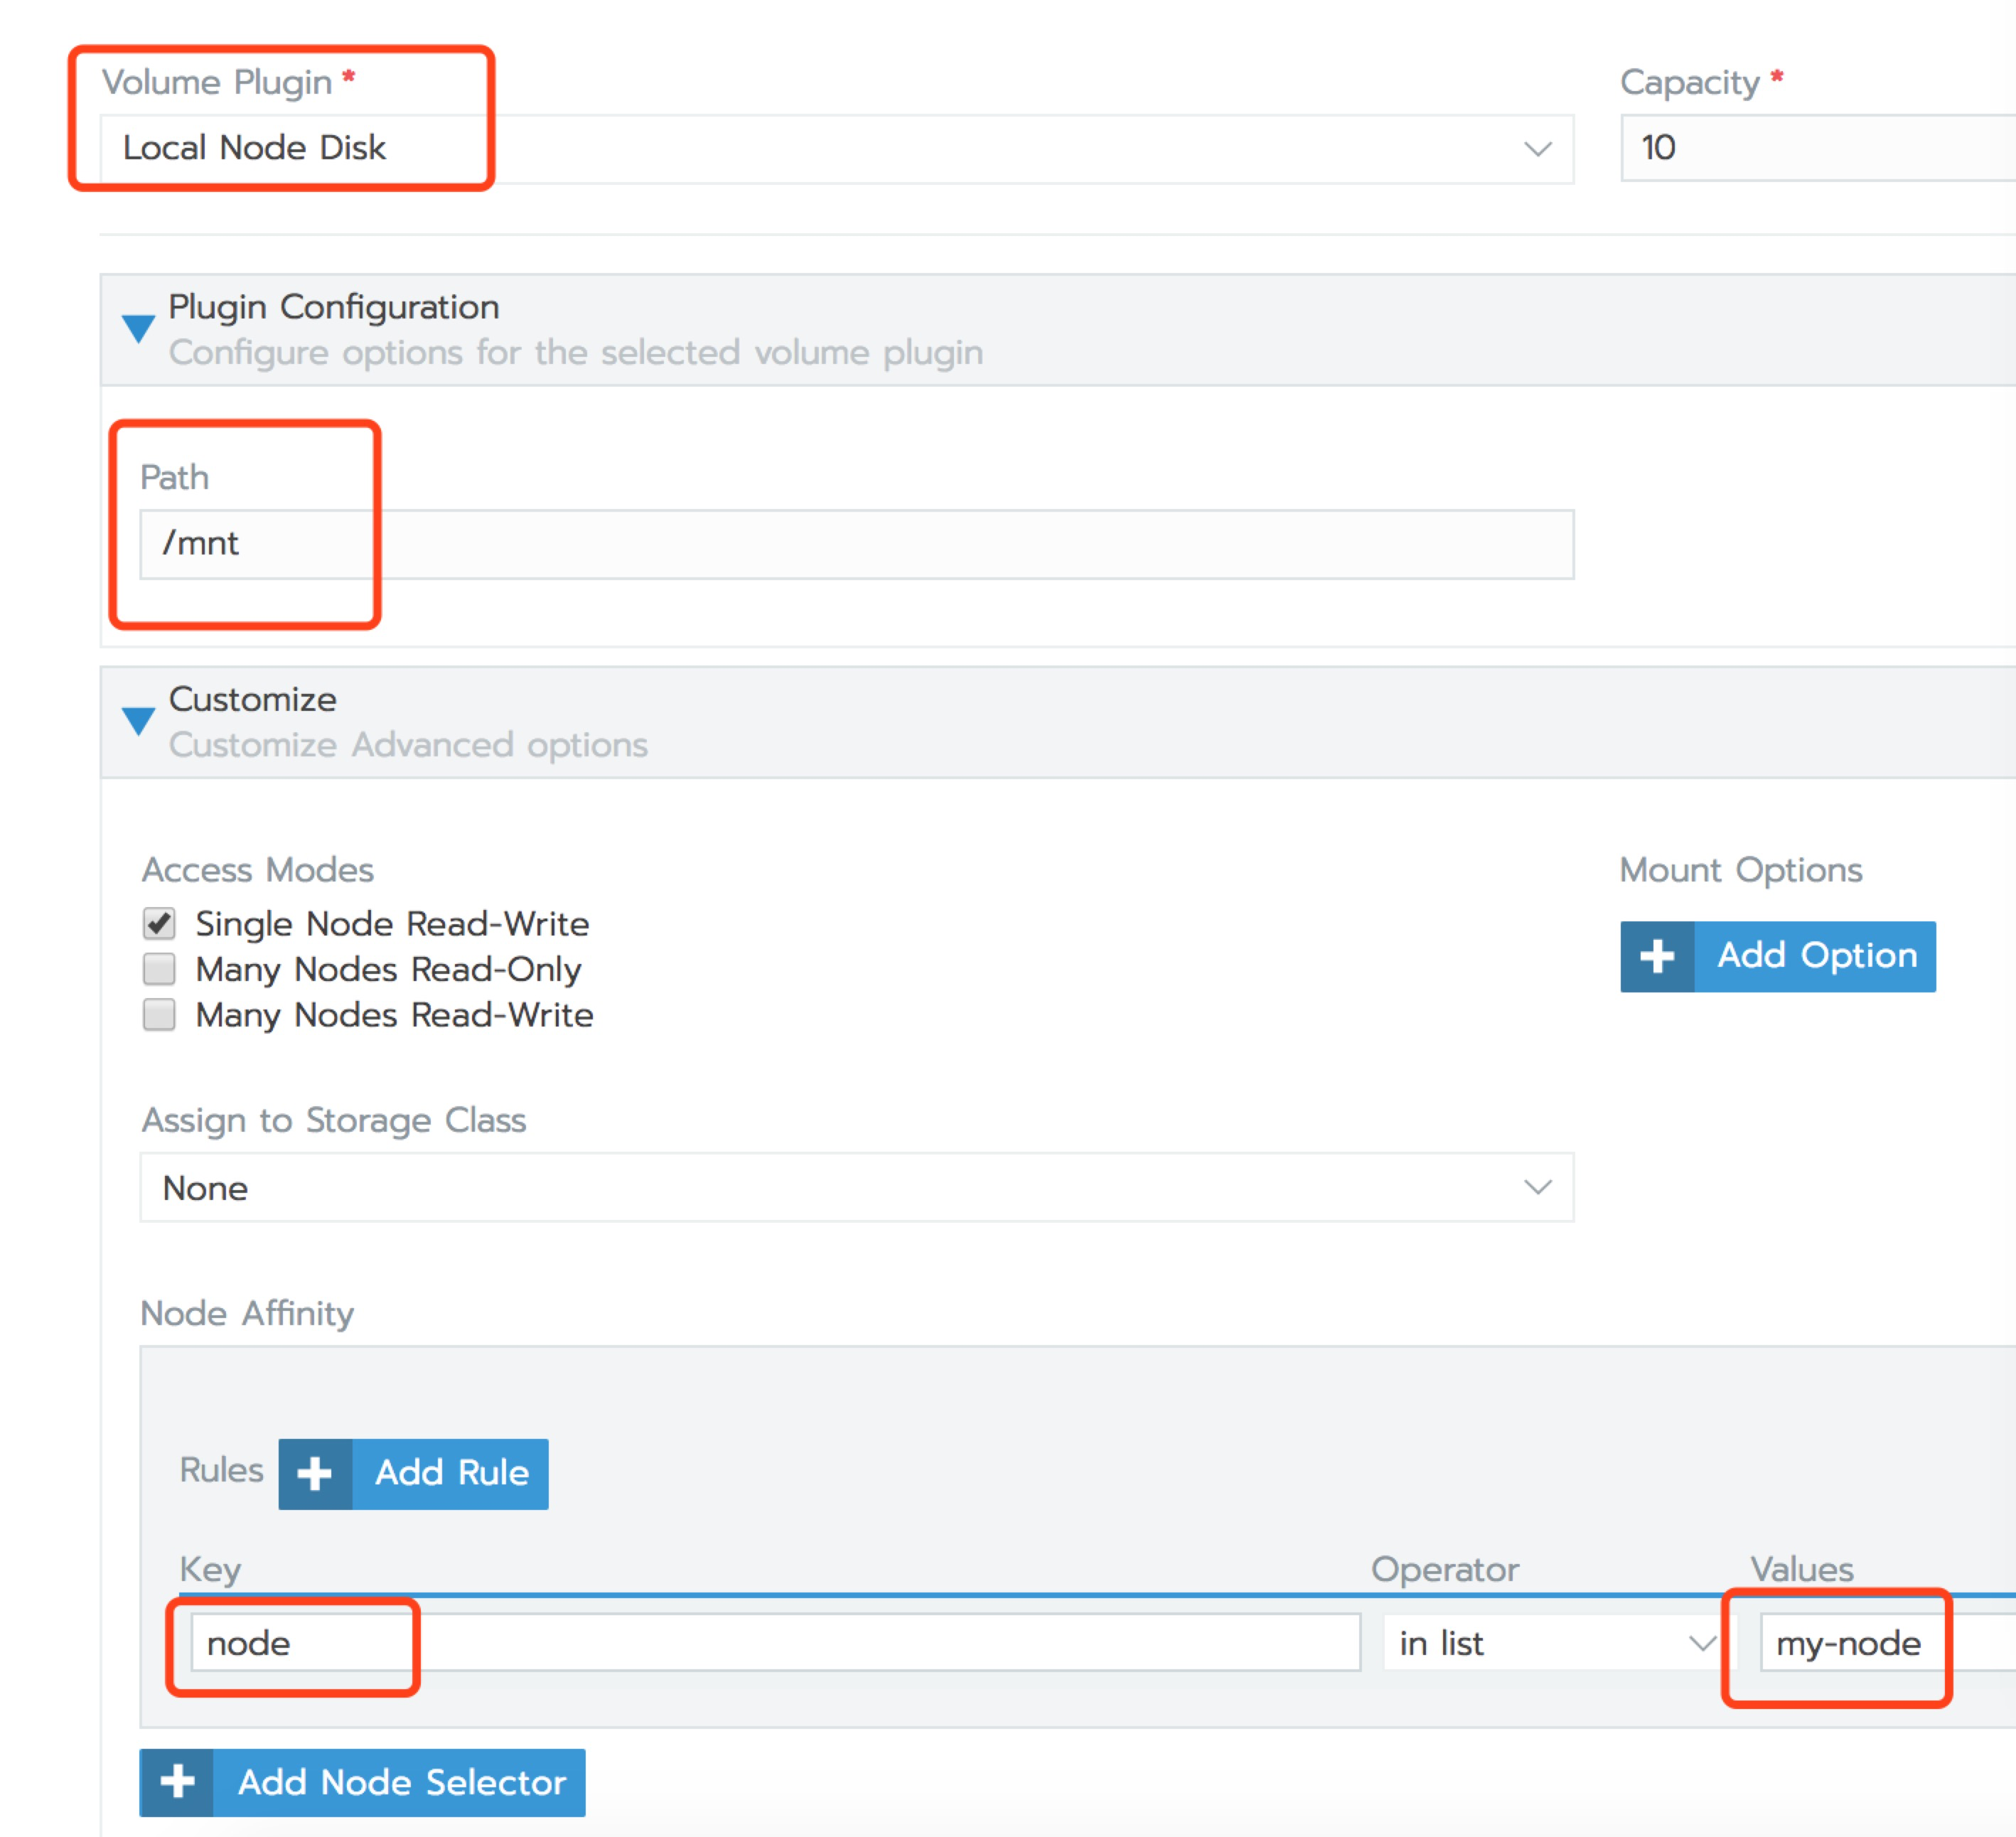Enable Many Nodes Read-Only access mode
The image size is (2016, 1837).
pos(159,969)
